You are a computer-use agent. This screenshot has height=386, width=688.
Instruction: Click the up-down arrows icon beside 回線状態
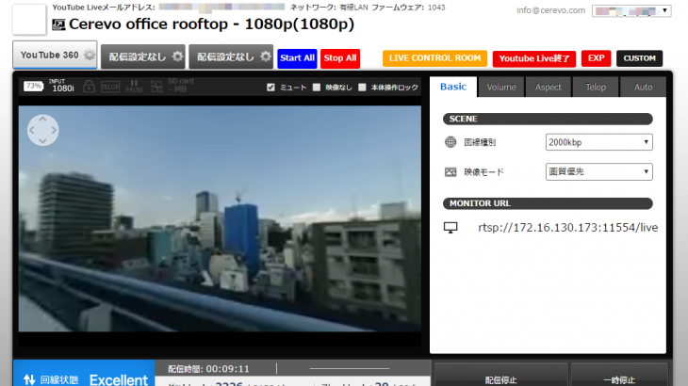29,379
